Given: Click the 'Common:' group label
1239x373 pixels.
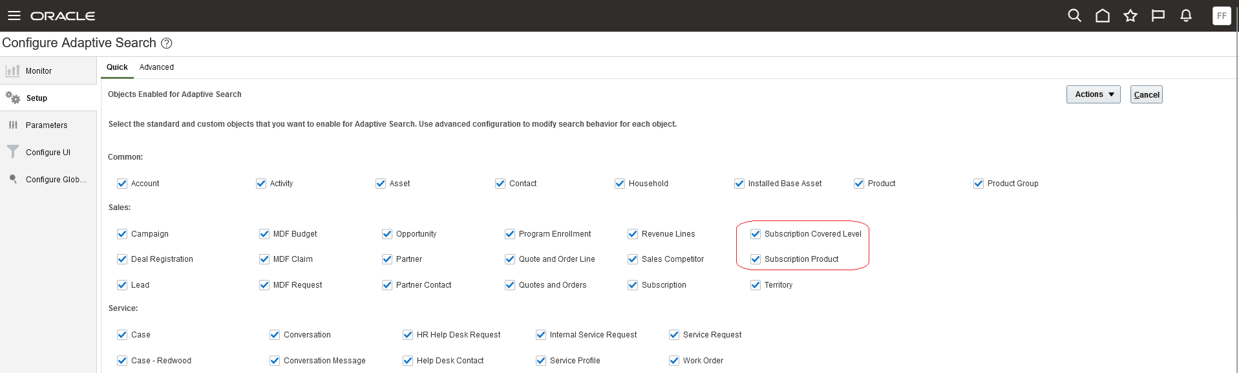Looking at the screenshot, I should pos(125,157).
